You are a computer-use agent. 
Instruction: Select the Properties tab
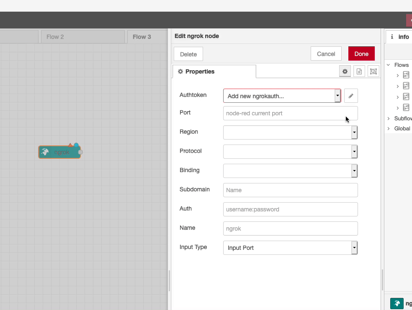(214, 71)
